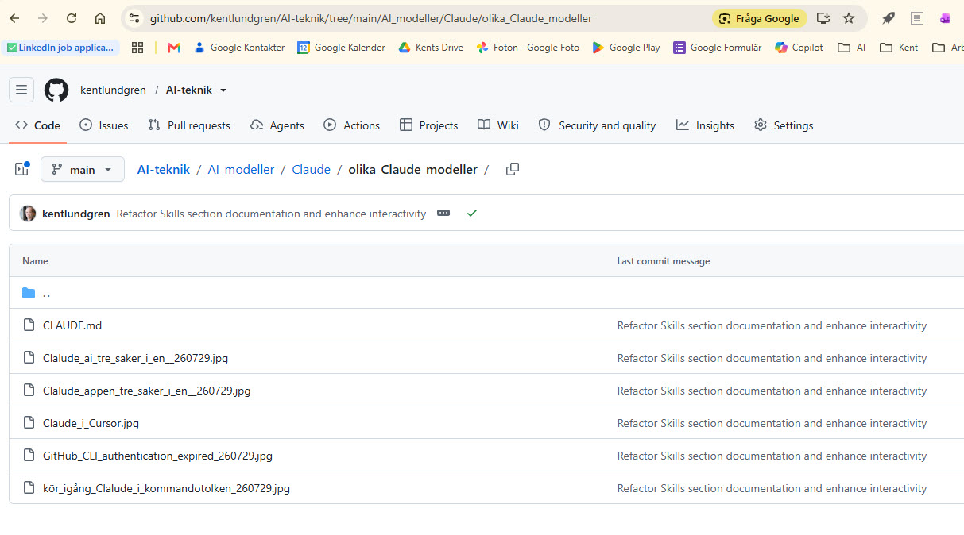
Task: Click the browser forward arrow
Action: (x=43, y=18)
